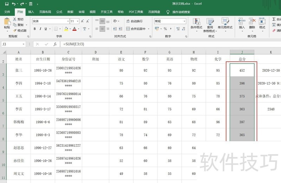Toggle wrap text (自动换行)
Viewport: 281px width, 183px height.
point(134,21)
